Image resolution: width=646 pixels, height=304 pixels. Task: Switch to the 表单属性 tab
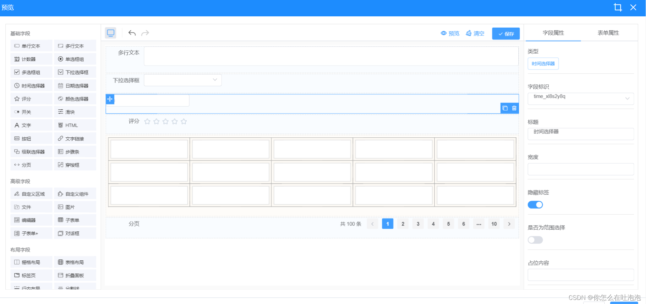[x=608, y=33]
